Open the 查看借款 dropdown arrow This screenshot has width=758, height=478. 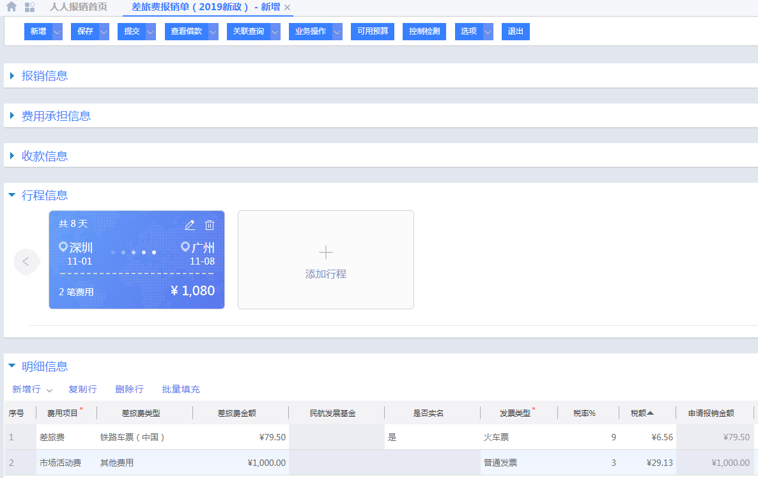[x=213, y=31]
